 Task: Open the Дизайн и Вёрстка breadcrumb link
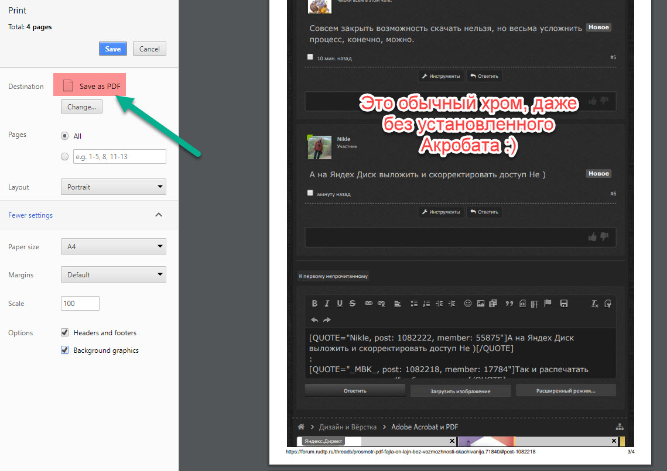tap(347, 427)
